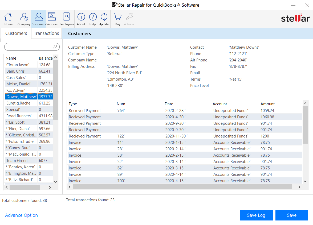The image size is (313, 225).
Task: Click the Save Log button
Action: coord(256,215)
